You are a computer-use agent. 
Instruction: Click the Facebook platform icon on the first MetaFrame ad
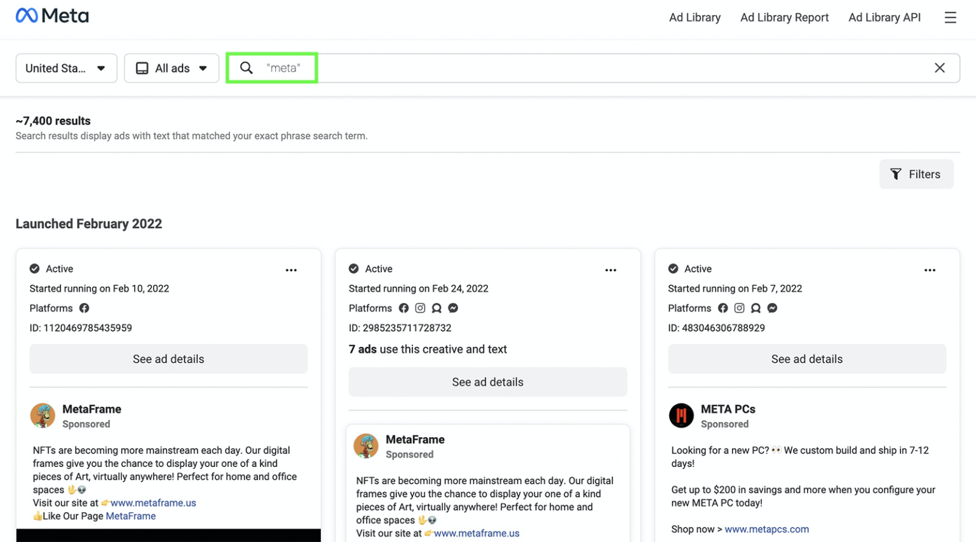[84, 308]
